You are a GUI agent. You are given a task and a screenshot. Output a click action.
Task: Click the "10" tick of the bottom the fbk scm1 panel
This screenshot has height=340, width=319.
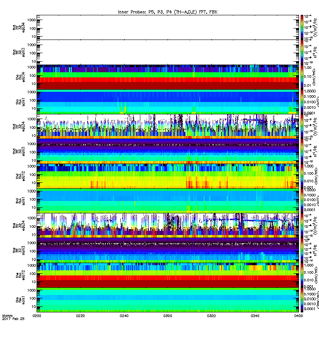34,306
